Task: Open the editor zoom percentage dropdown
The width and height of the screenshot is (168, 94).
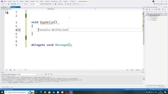Action: point(3,70)
